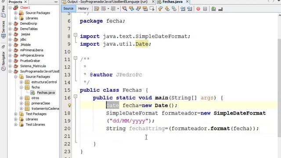
Task: Stop macro recording square icon
Action: click(205, 9)
